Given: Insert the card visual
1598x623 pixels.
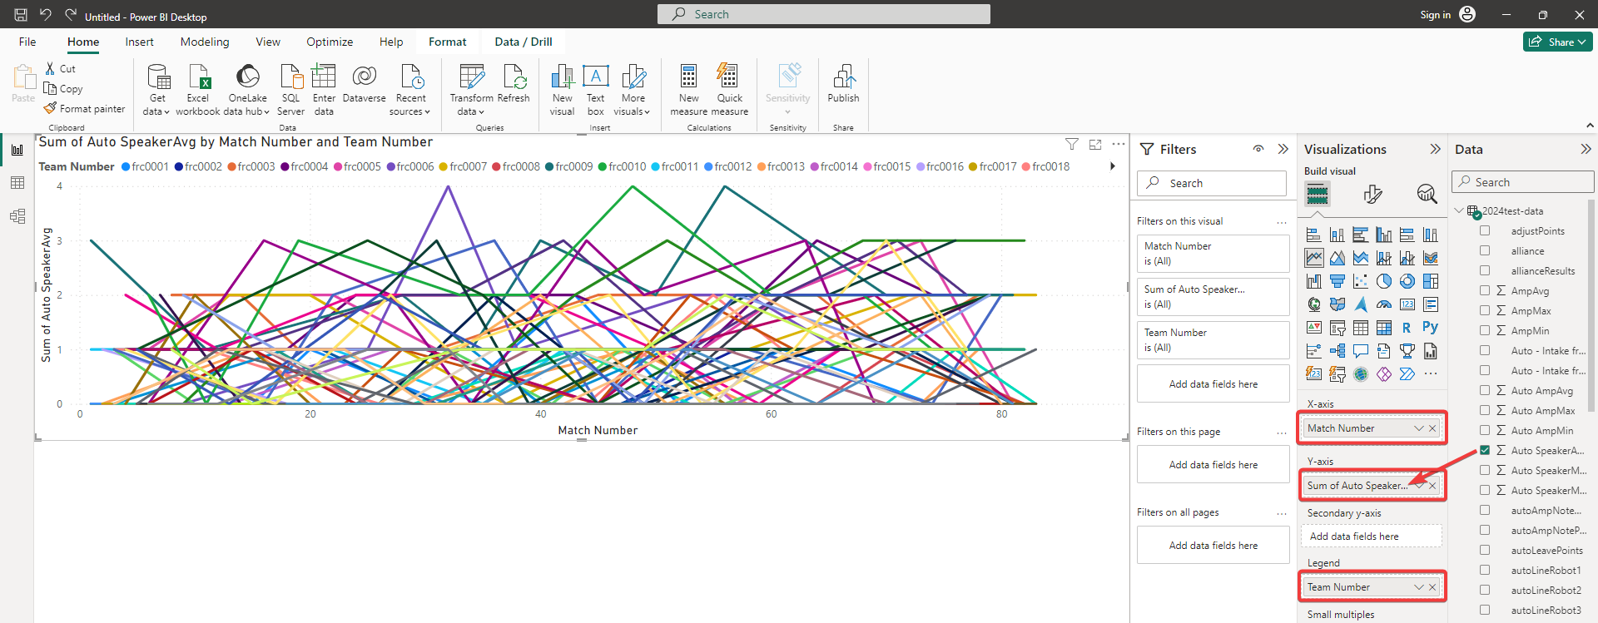Looking at the screenshot, I should pos(1407,304).
